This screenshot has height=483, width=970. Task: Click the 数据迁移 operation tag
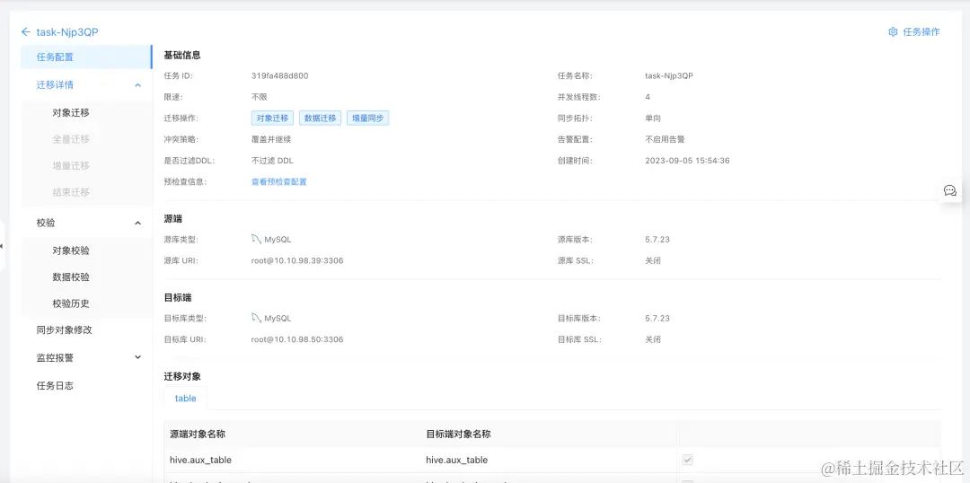point(321,119)
